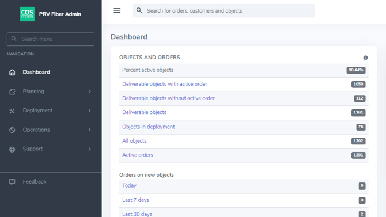
Task: Click the OBJECTS AND ORDERS heading
Action: [150, 58]
